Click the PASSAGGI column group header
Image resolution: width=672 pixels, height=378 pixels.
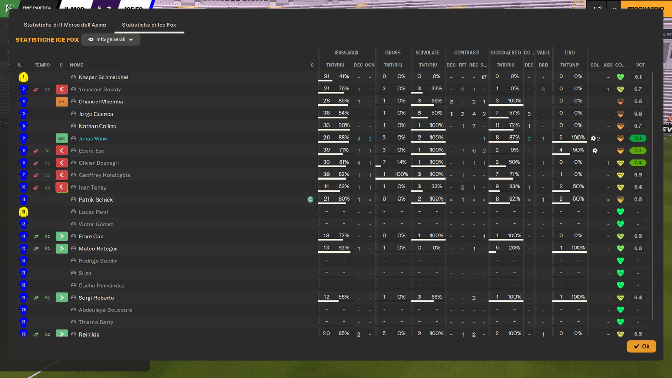[346, 52]
